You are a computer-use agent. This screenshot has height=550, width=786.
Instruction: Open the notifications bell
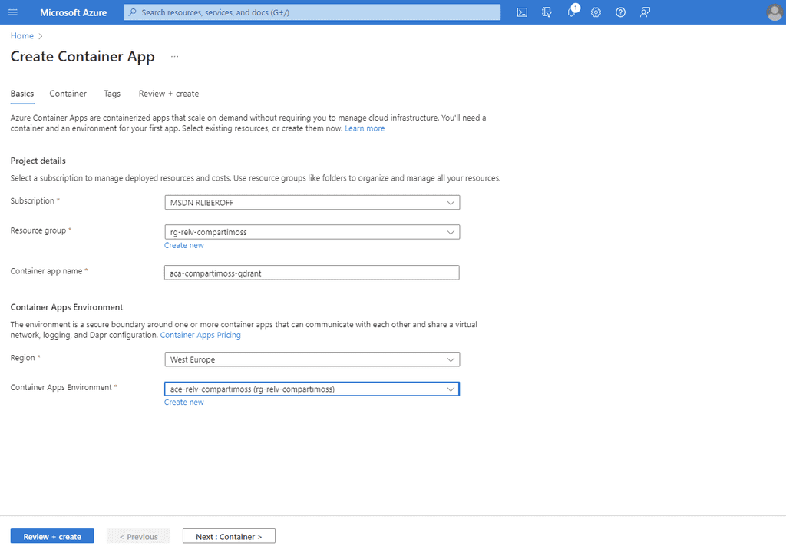click(x=571, y=12)
